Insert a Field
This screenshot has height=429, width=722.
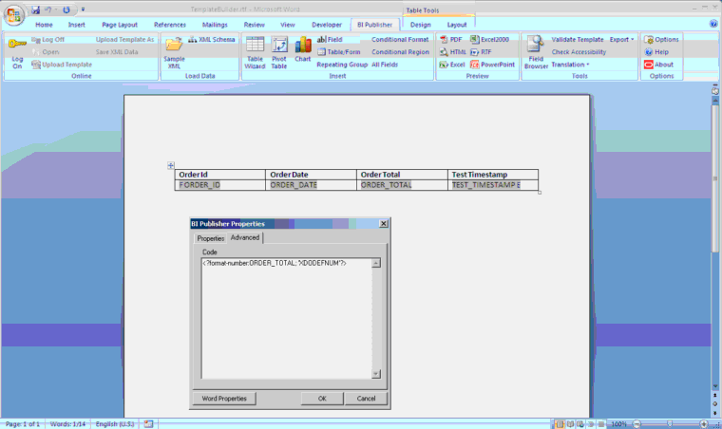[x=330, y=40]
